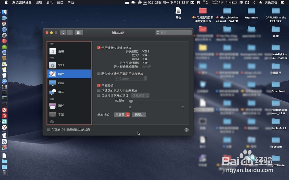The image size is (289, 180).
Task: Disable 使用键盘快捷键来缩放 checkbox
Action: pyautogui.click(x=99, y=48)
